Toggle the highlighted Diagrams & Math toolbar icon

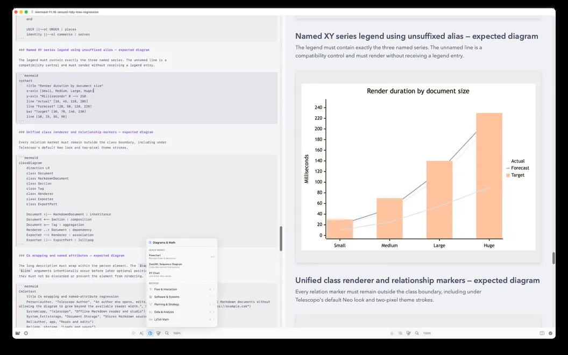(x=150, y=333)
